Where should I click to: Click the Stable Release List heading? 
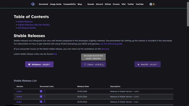pyautogui.click(x=25, y=81)
